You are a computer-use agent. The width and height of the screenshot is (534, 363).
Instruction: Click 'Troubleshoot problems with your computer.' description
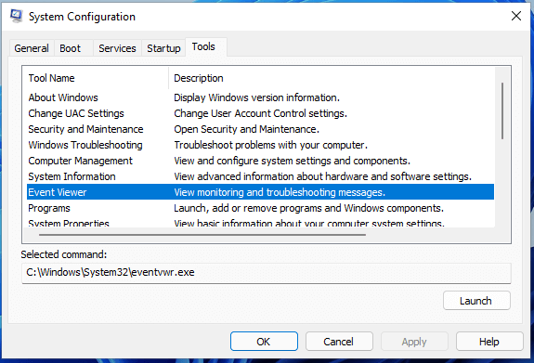[x=271, y=145]
